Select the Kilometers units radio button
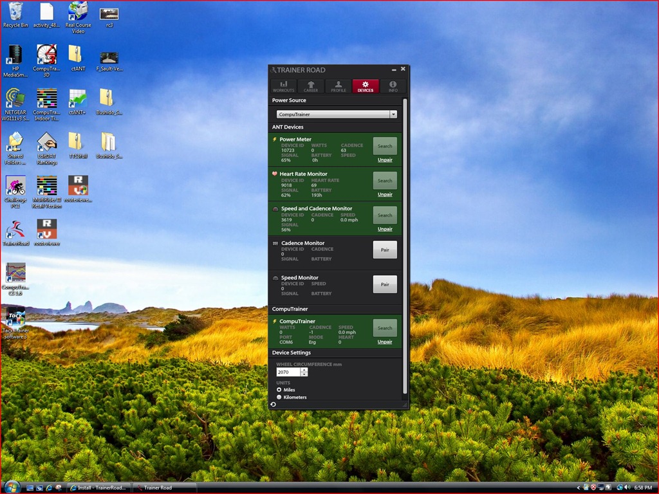Viewport: 659px width, 494px height. [279, 397]
